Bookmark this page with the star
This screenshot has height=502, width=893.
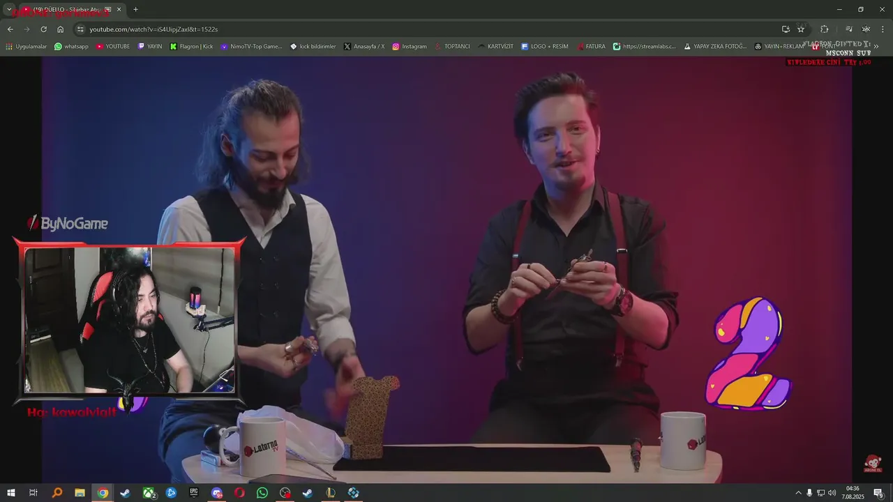(801, 29)
